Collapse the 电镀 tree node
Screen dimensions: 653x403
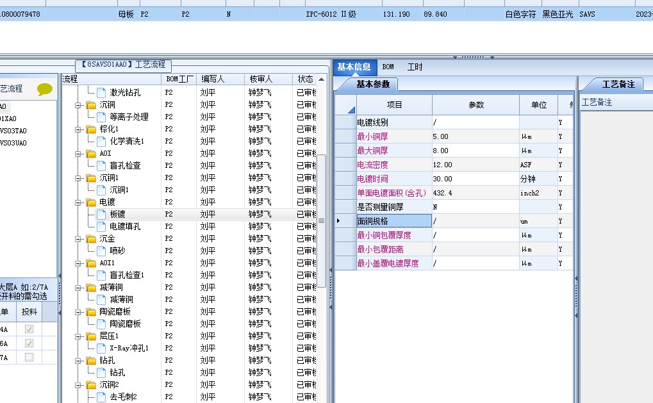click(78, 202)
